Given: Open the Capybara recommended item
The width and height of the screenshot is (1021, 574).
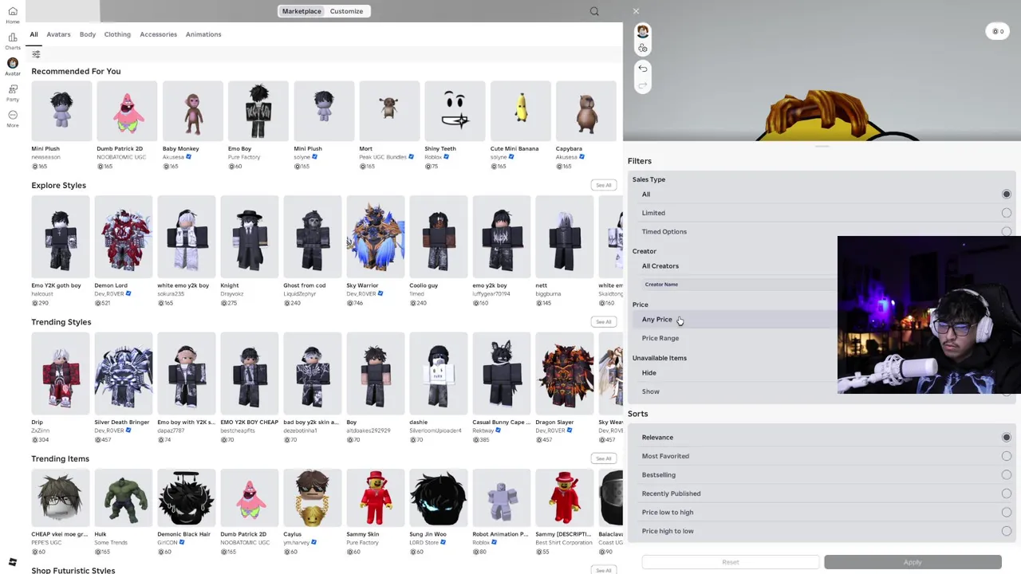Looking at the screenshot, I should click(585, 111).
